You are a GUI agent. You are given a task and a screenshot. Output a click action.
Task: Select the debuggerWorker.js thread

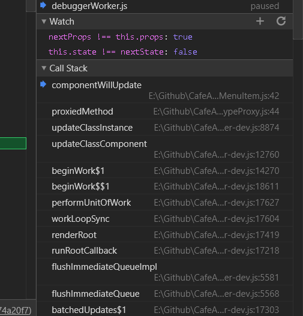coord(165,6)
